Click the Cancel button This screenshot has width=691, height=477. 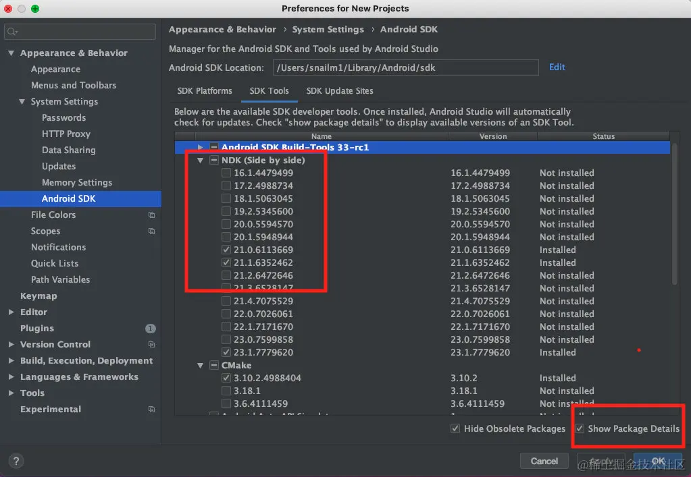(x=544, y=461)
